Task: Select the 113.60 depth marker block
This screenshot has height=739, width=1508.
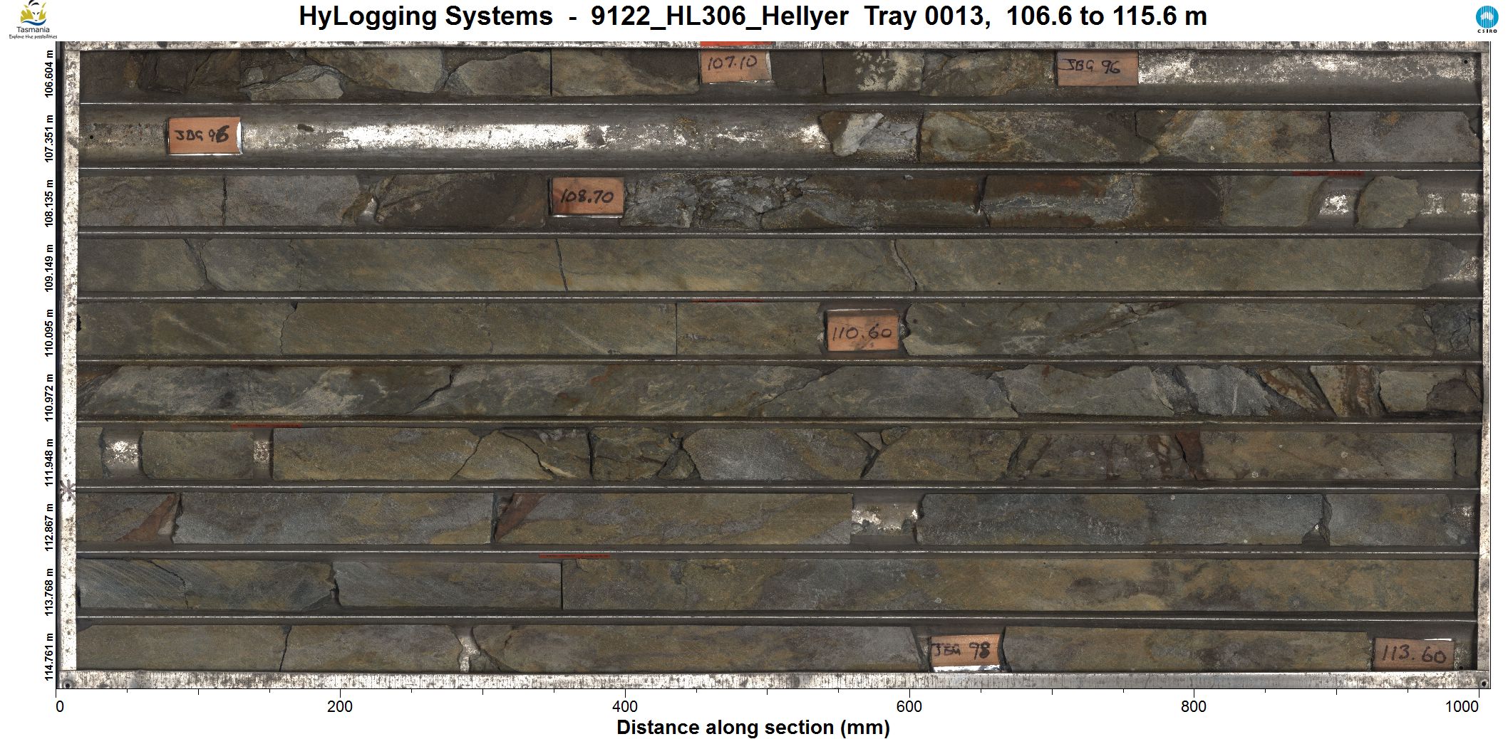Action: point(1413,654)
